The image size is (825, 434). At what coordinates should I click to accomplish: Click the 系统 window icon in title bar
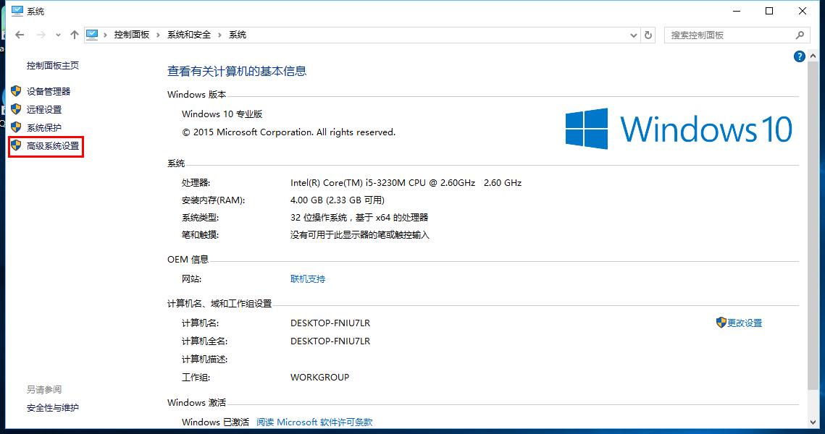17,11
